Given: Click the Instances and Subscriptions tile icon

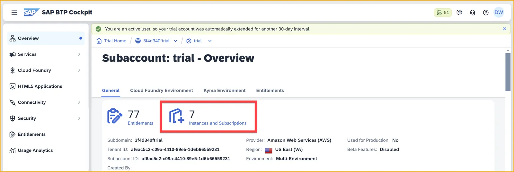Looking at the screenshot, I should (x=177, y=116).
